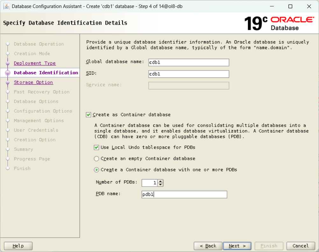Click the Fast Recovery Option step

pos(42,92)
